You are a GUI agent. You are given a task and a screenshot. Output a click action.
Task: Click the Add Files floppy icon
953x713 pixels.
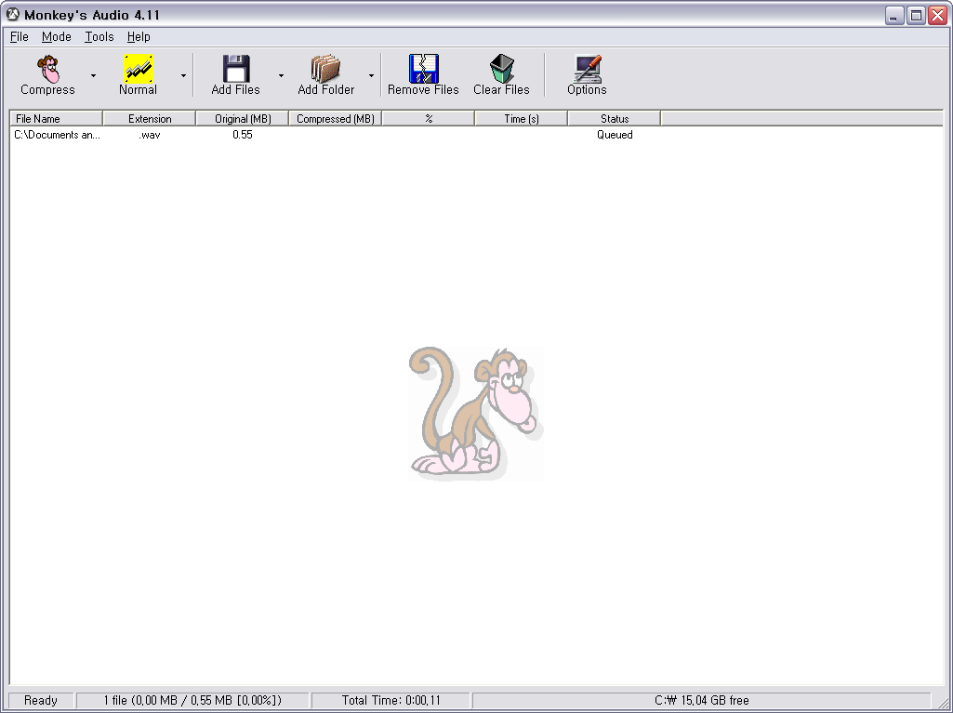click(236, 69)
